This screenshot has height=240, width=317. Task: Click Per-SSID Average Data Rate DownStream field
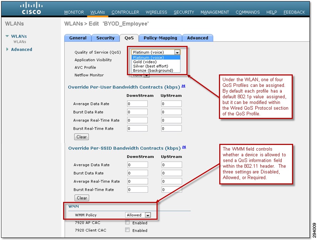coord(138,165)
